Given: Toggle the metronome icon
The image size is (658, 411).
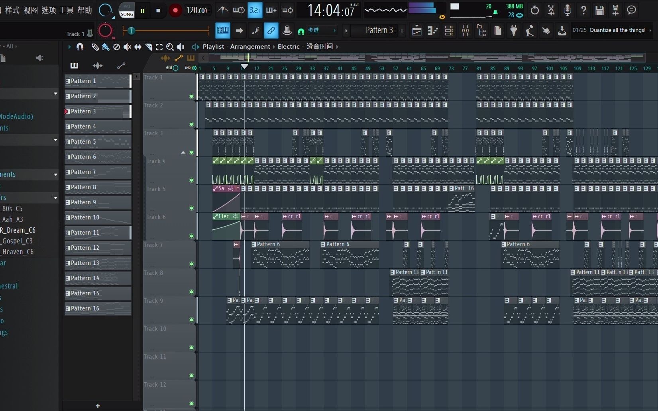Looking at the screenshot, I should pyautogui.click(x=222, y=10).
